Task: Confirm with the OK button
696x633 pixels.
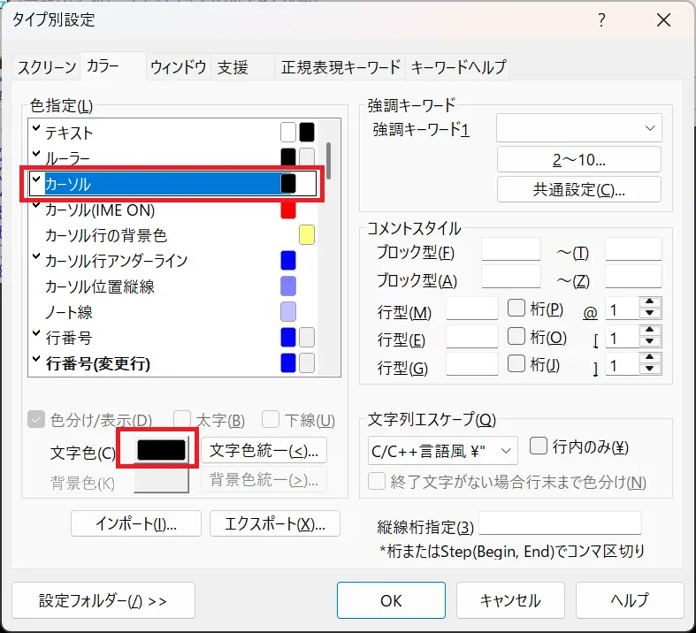Action: pos(391,600)
